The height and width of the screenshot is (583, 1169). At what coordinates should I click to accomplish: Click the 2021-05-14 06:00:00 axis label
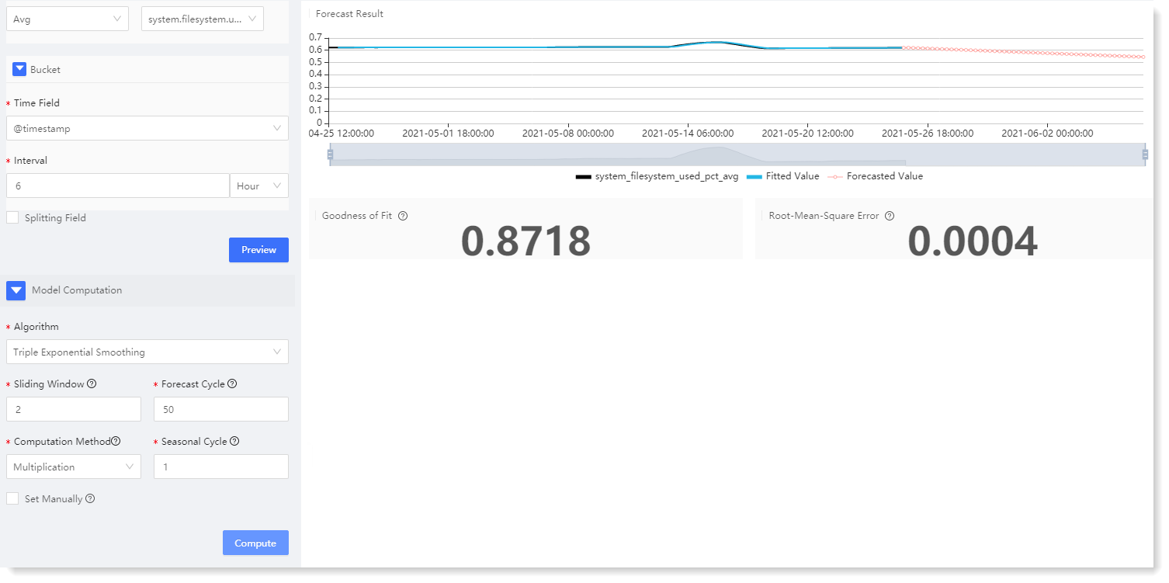[689, 134]
